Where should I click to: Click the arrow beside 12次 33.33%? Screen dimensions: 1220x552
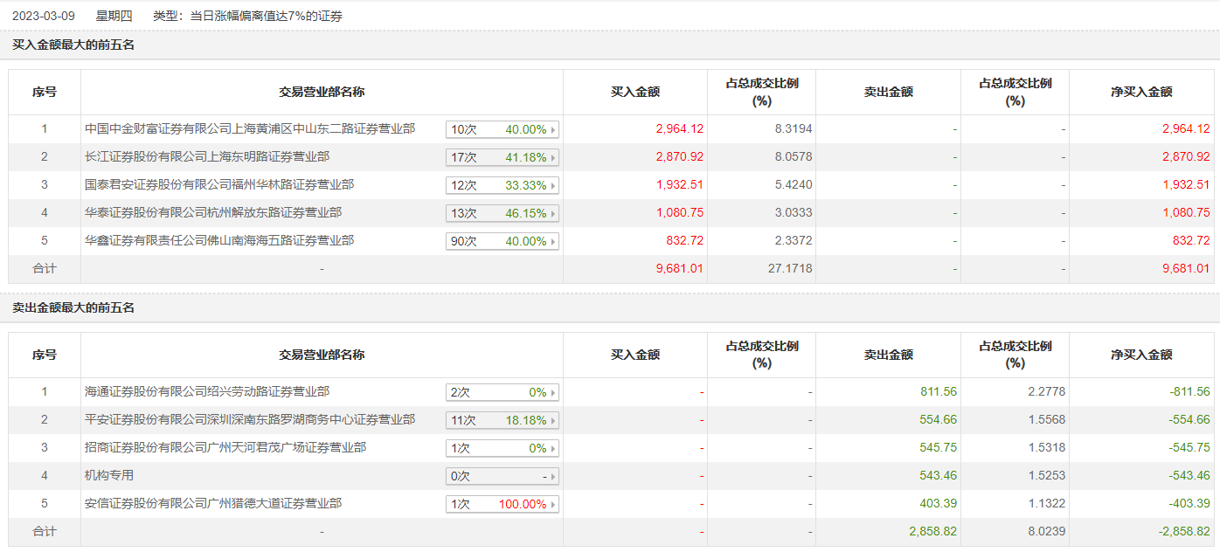(x=553, y=186)
